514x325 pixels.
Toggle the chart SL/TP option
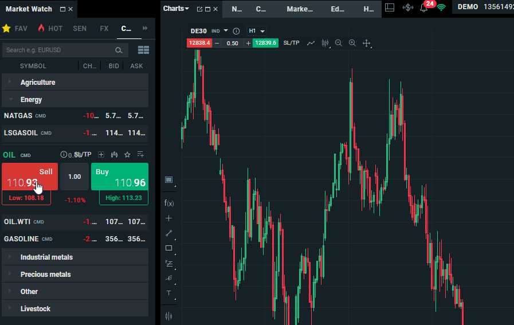291,43
